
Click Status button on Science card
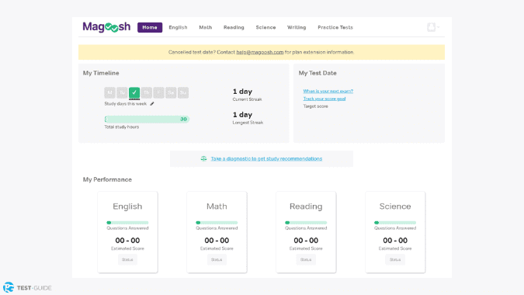(395, 259)
